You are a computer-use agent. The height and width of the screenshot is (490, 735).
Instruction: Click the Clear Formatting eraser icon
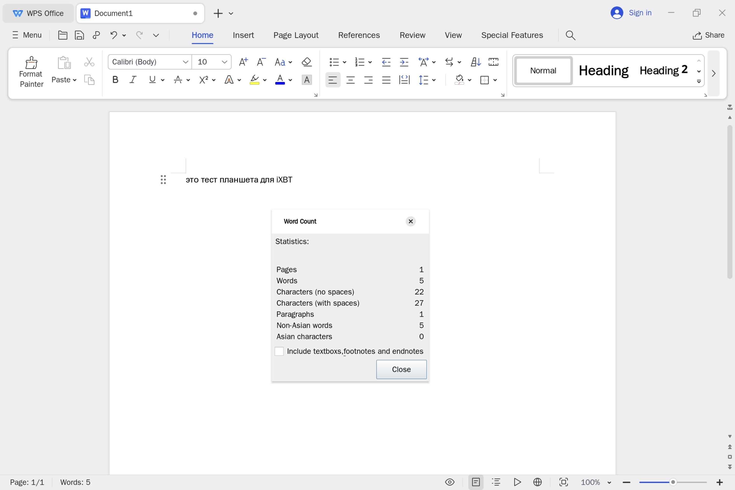tap(307, 62)
